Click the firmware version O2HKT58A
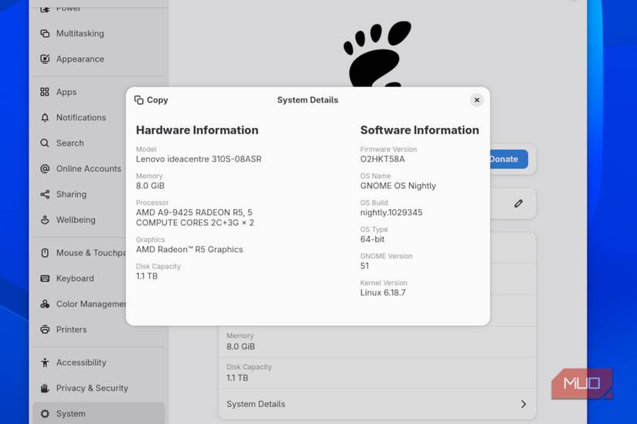 pos(382,159)
